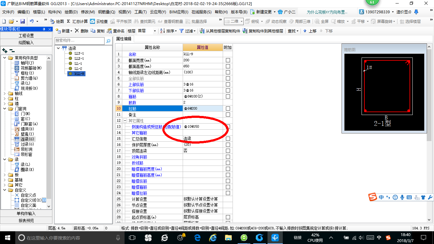Click expand-all plus icon in navigation panel

tap(5, 51)
